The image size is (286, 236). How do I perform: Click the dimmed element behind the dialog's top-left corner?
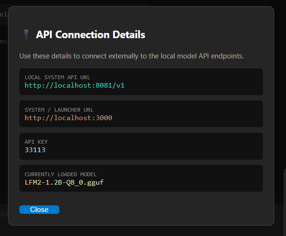tap(4, 14)
